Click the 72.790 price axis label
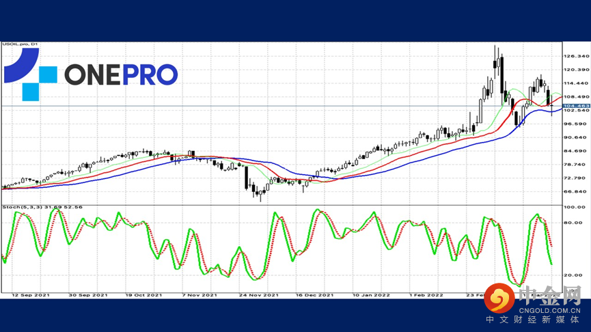 tap(576, 178)
